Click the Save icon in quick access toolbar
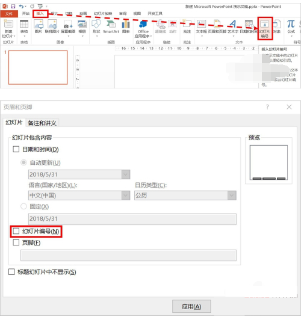 [x=13, y=6]
